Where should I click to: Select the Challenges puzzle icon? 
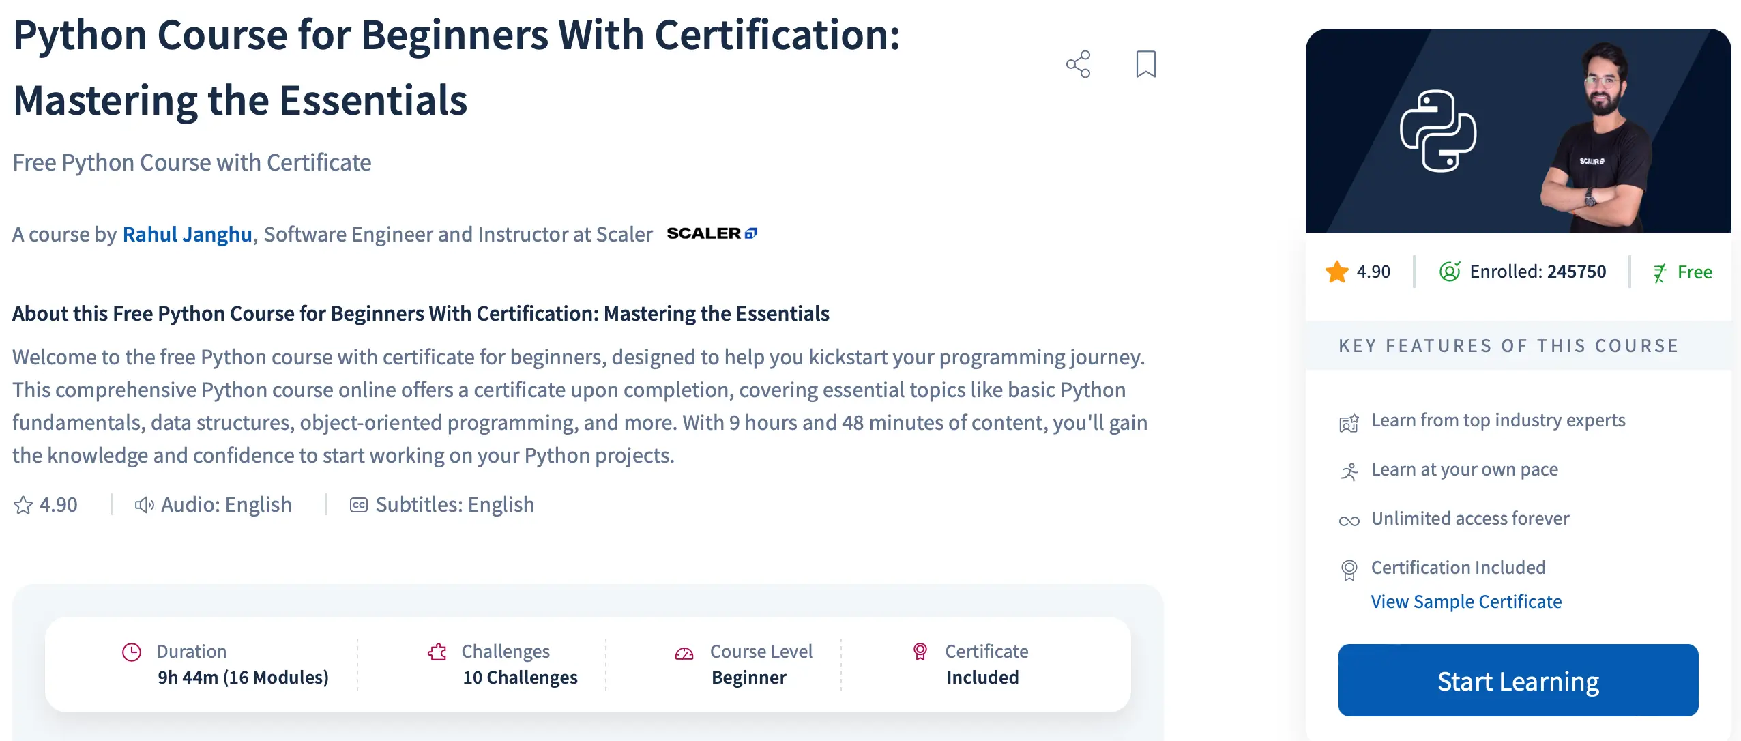click(x=437, y=652)
